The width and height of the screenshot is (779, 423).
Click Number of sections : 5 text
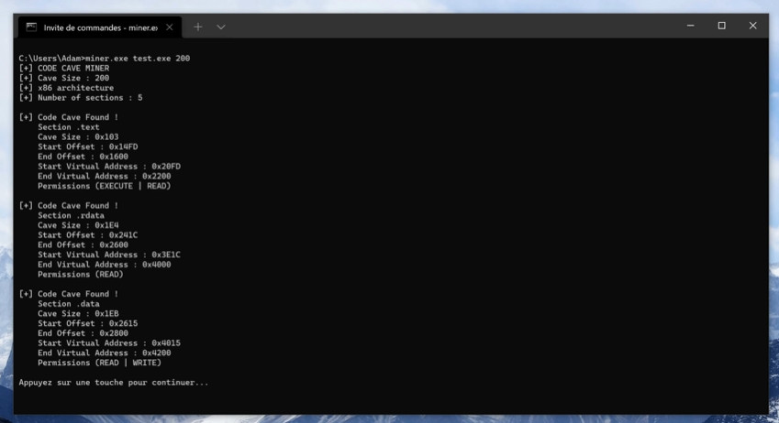pyautogui.click(x=90, y=98)
